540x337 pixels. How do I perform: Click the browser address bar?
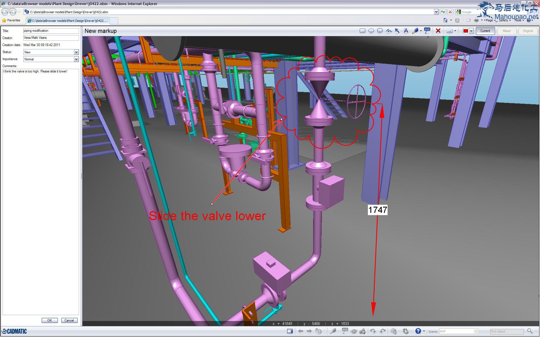click(x=229, y=12)
